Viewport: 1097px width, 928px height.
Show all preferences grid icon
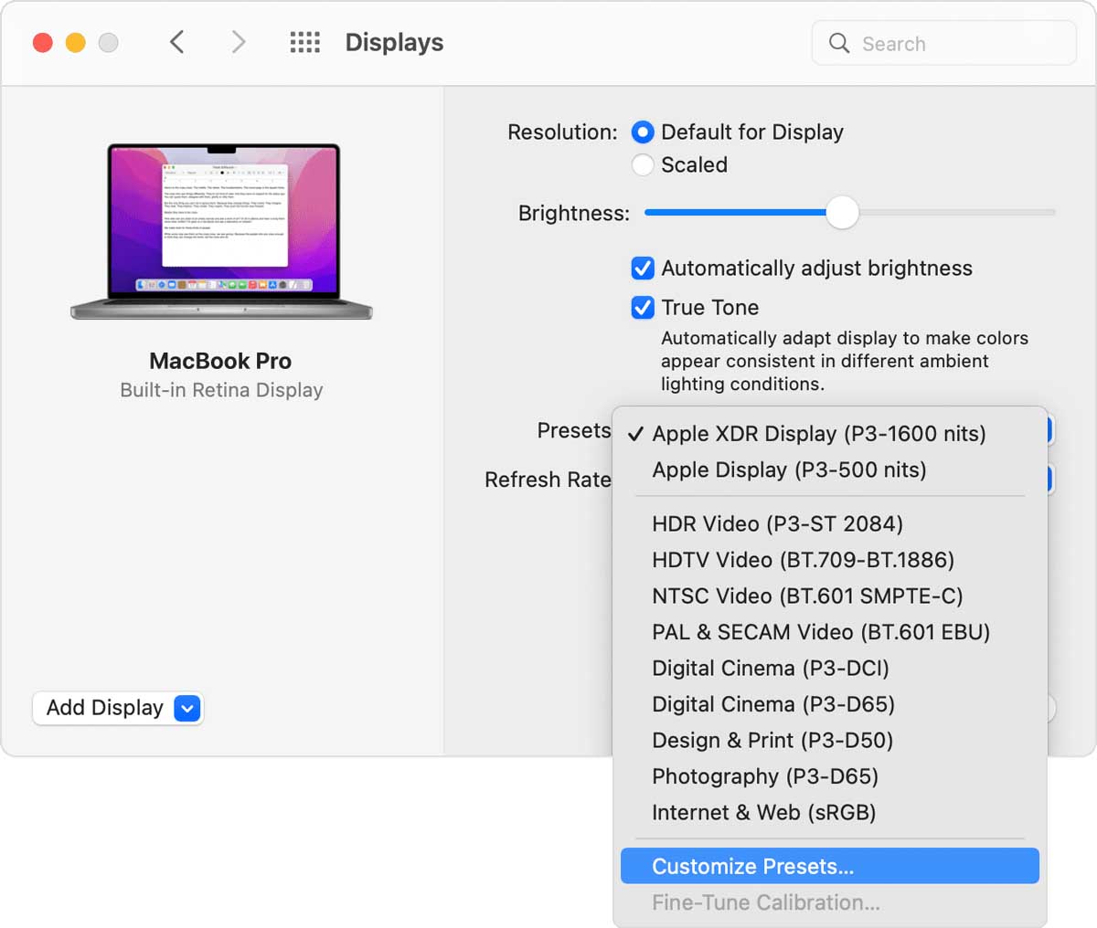coord(304,42)
